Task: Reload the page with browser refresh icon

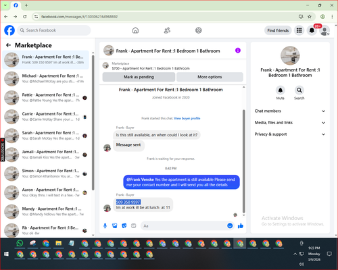Action: tap(25, 17)
